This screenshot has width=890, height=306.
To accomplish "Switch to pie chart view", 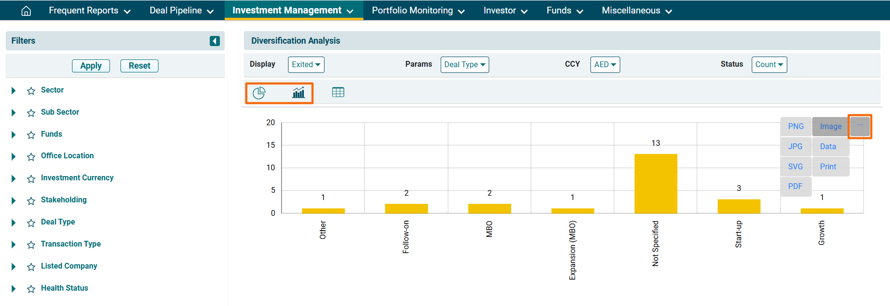I will pos(259,93).
